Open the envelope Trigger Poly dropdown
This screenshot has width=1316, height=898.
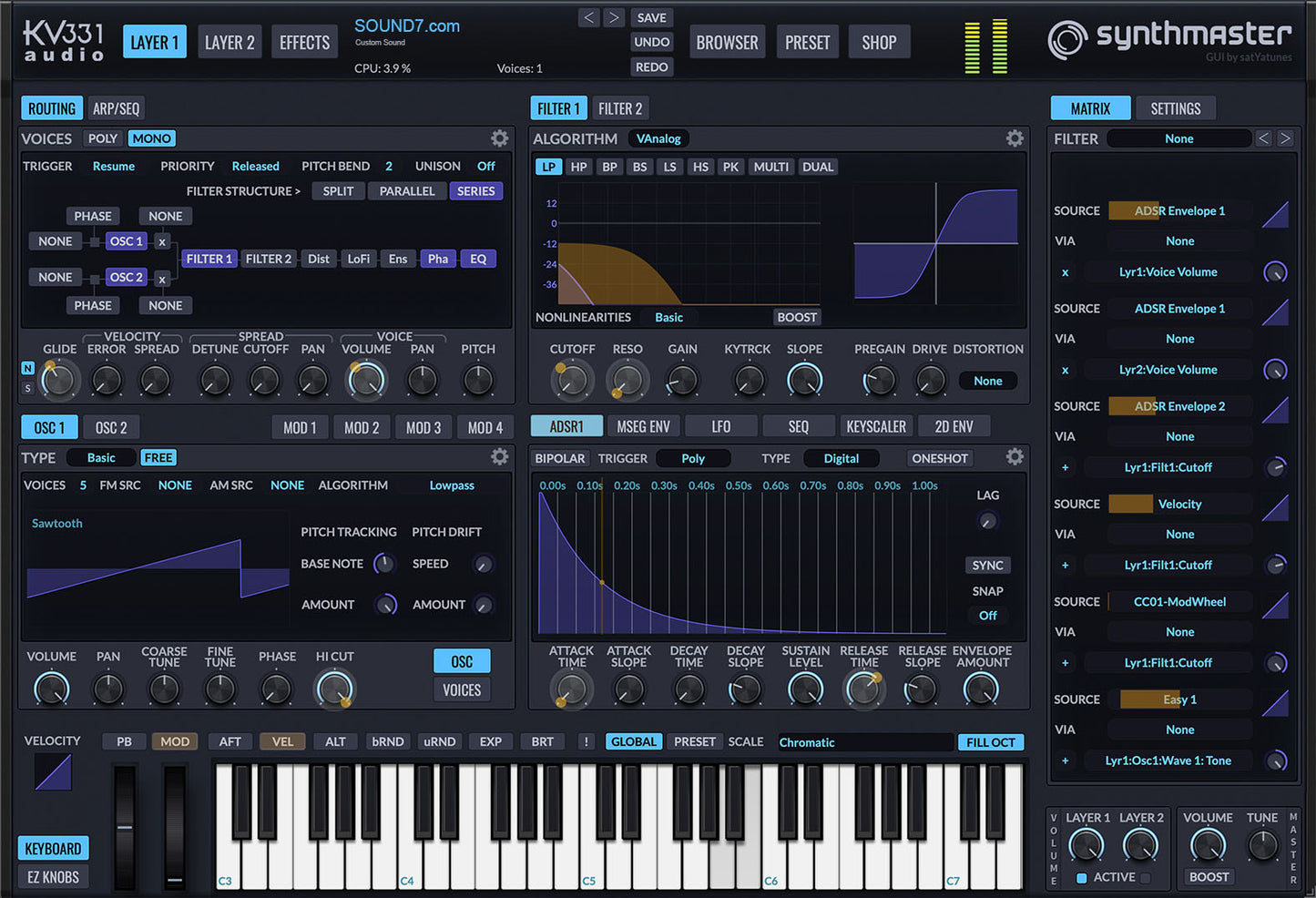click(693, 458)
